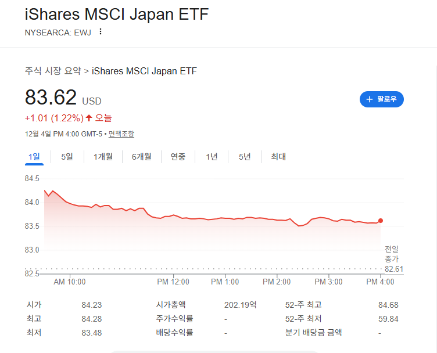Viewport: 437px width, 353px height.
Task: Open the 면책조항 disclaimer link
Action: point(121,134)
